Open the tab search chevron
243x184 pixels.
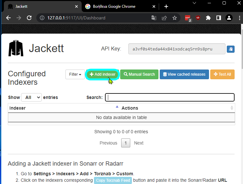click(194, 3)
